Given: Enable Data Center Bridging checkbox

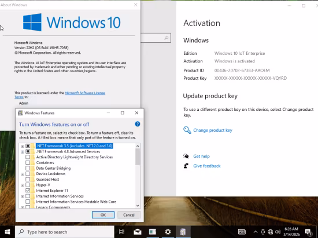Looking at the screenshot, I should coord(28,168).
